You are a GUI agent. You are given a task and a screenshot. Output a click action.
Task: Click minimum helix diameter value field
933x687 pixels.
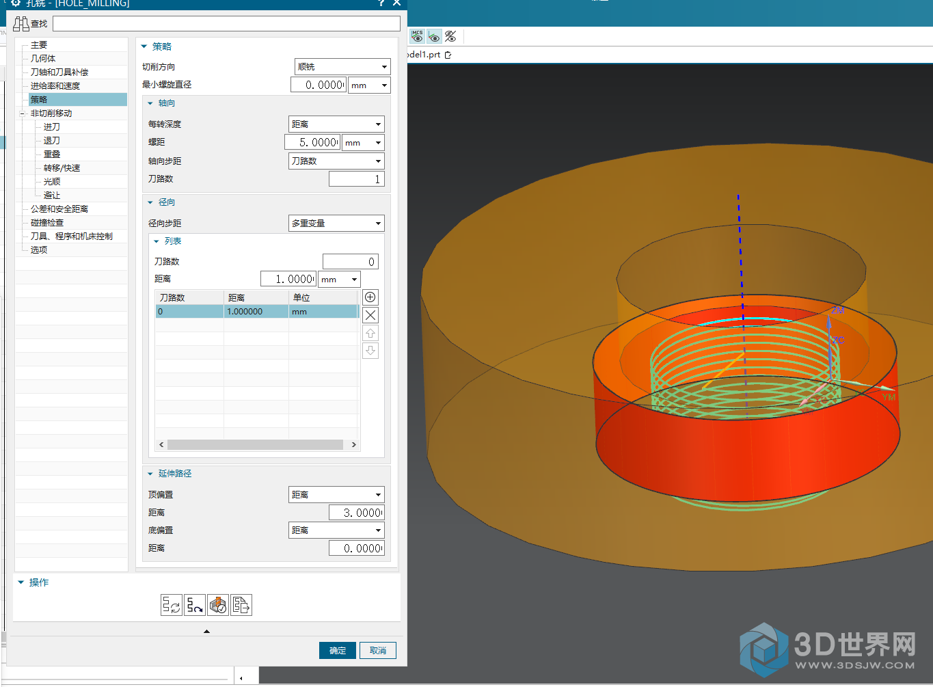coord(319,85)
